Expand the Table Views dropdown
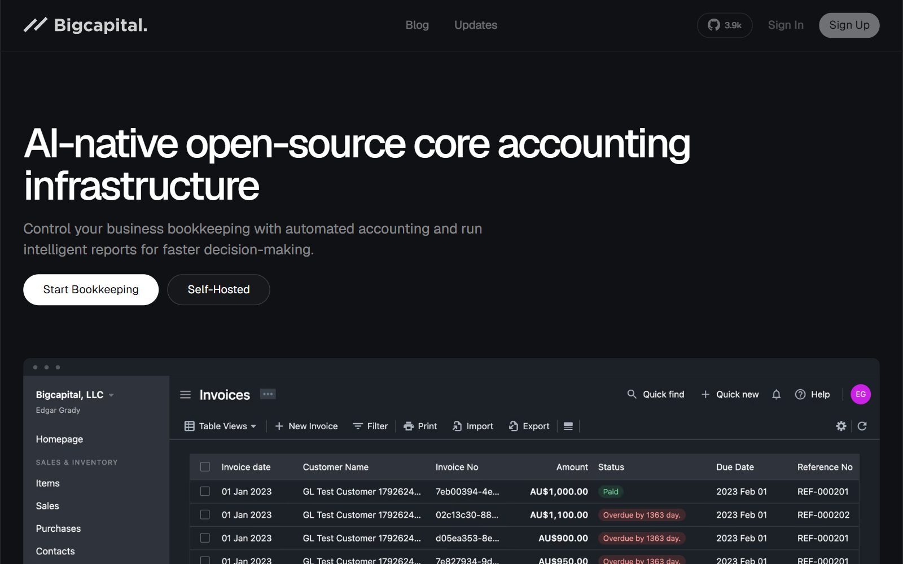 tap(221, 426)
